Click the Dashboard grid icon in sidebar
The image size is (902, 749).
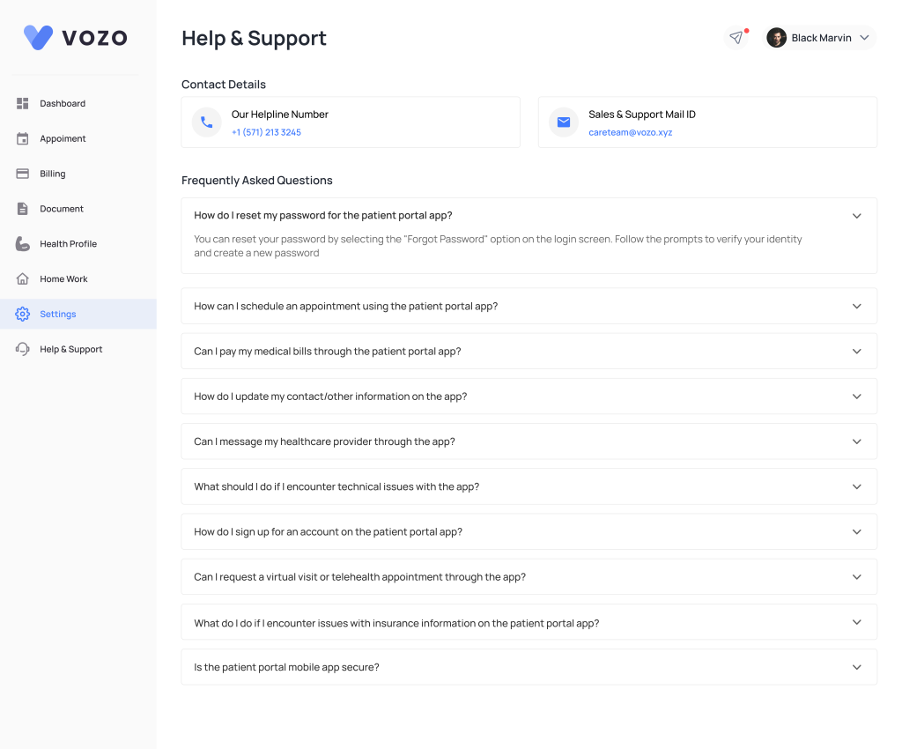pyautogui.click(x=23, y=104)
